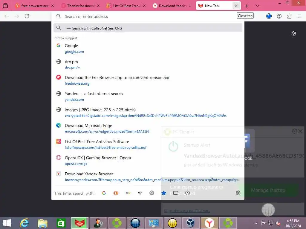The height and width of the screenshot is (229, 306).
Task: Choose Search with CollabNet SearXNG row
Action: (148, 28)
